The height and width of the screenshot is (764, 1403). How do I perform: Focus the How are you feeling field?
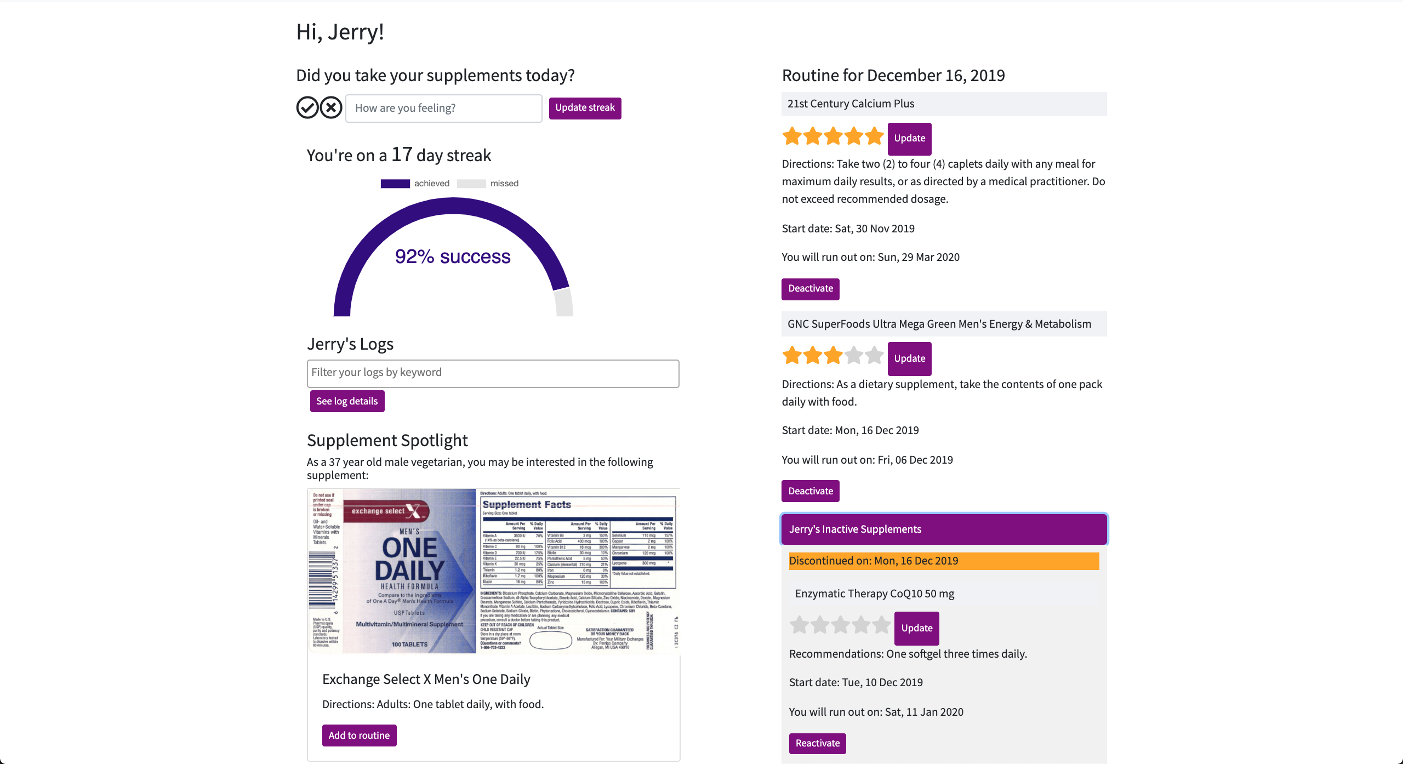(443, 108)
